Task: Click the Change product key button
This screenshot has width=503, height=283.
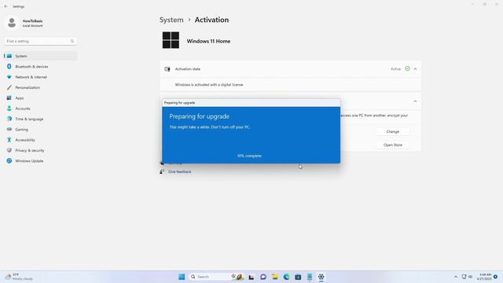Action: 393,131
